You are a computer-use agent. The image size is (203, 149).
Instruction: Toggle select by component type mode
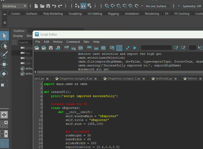[x=90, y=6]
